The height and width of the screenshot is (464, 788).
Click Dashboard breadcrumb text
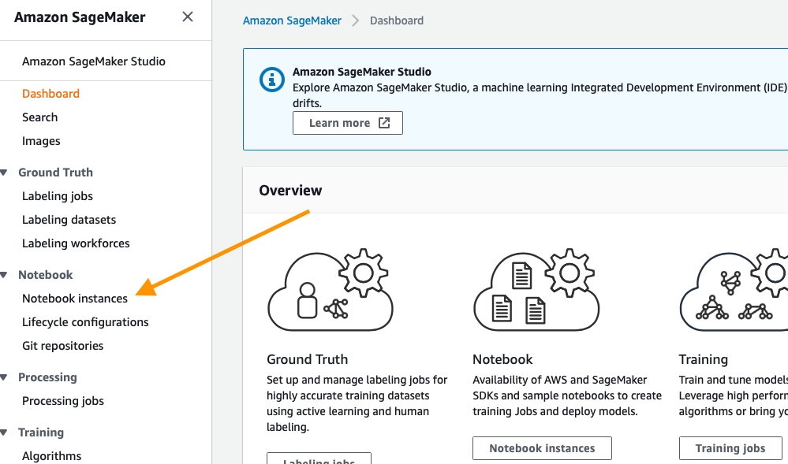point(397,20)
